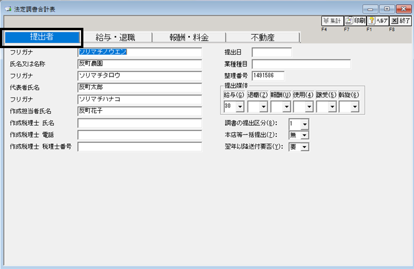Screen dimensions: 414x269
Task: Click the 整理番号 field with 1431586
Action: (x=268, y=76)
